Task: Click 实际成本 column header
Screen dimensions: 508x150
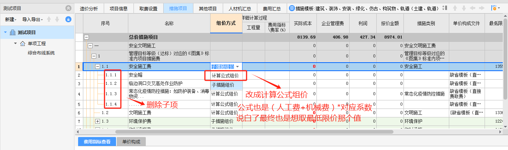Action: point(303,23)
